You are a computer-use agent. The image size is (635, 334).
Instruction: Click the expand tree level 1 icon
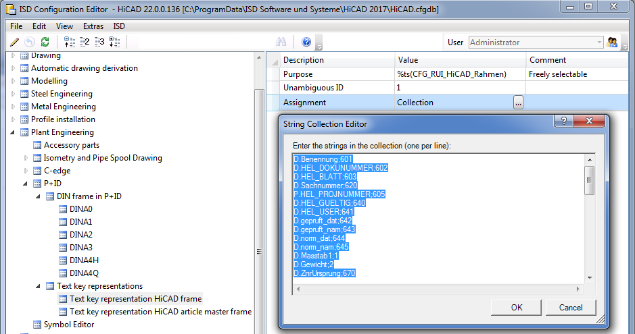point(69,42)
